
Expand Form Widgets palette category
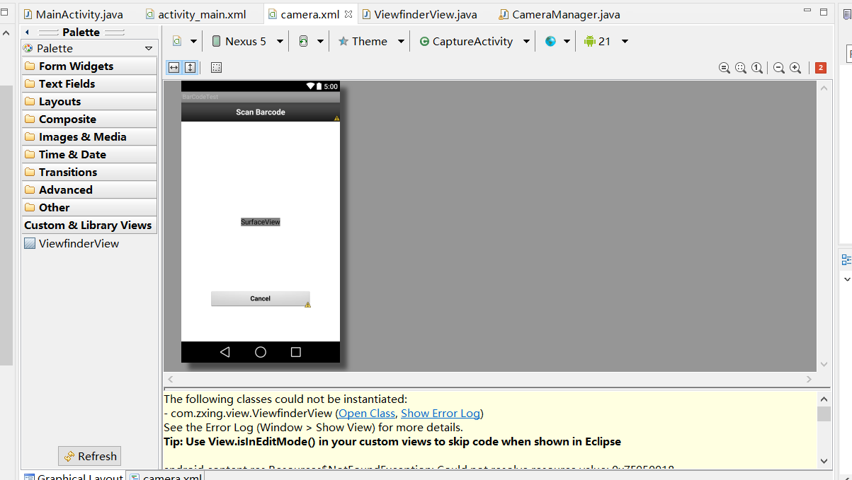[89, 66]
